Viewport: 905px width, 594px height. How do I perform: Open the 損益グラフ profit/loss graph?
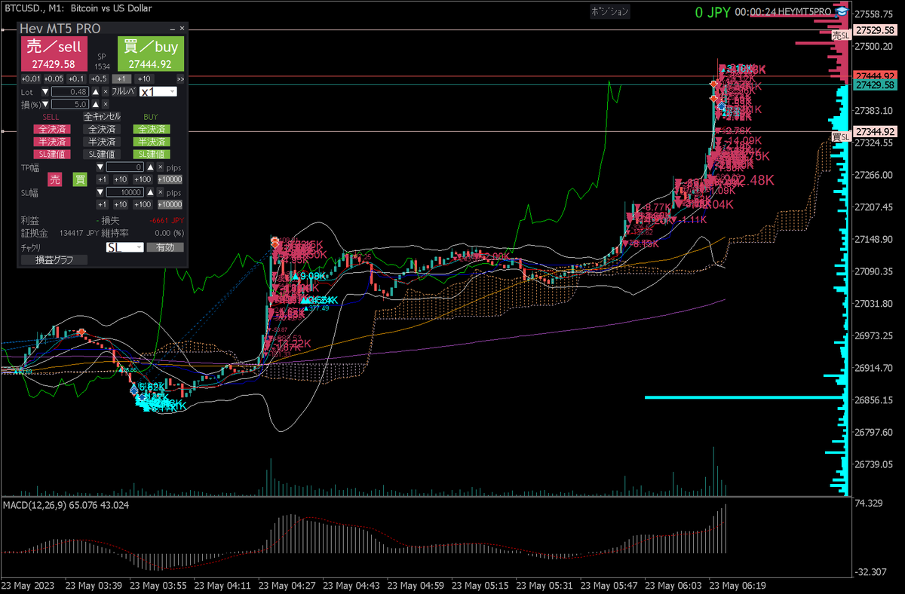(x=54, y=259)
